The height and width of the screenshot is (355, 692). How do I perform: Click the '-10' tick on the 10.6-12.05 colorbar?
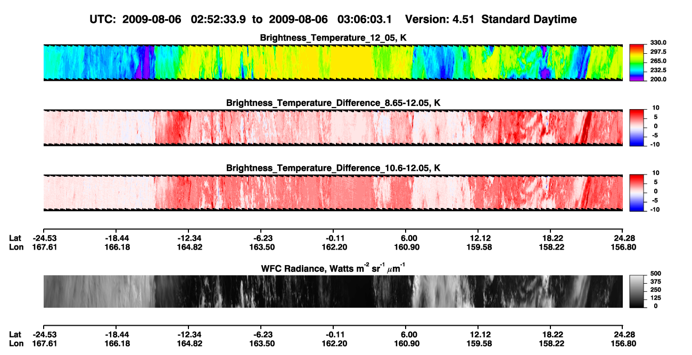(x=656, y=210)
